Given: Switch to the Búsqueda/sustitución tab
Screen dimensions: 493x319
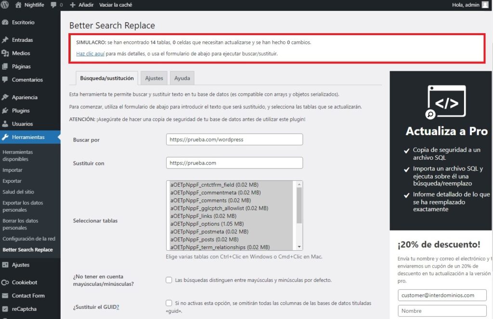Looking at the screenshot, I should tap(106, 78).
